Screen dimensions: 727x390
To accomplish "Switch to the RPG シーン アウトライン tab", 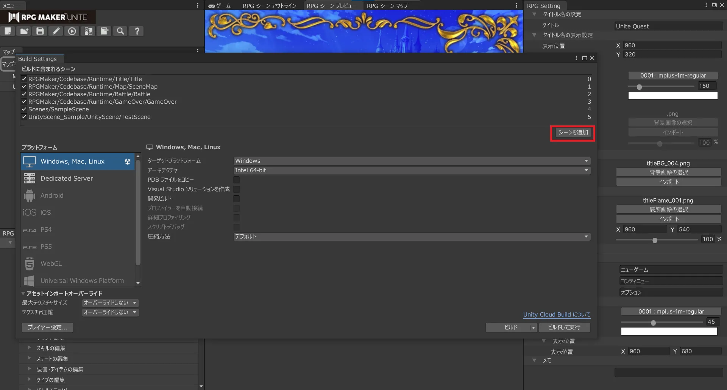I will click(269, 6).
